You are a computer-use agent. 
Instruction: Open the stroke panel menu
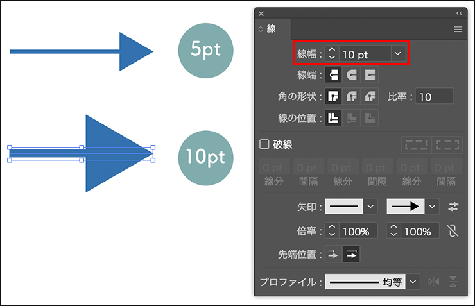(458, 29)
